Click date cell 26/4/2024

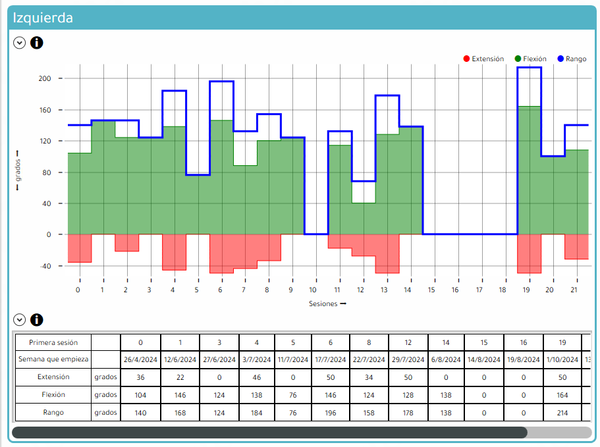(140, 359)
